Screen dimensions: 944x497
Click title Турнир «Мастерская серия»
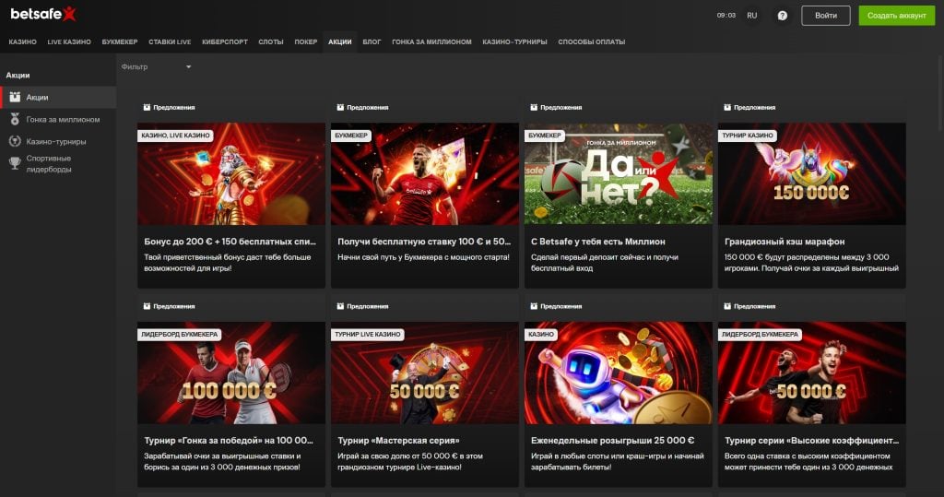(x=398, y=441)
